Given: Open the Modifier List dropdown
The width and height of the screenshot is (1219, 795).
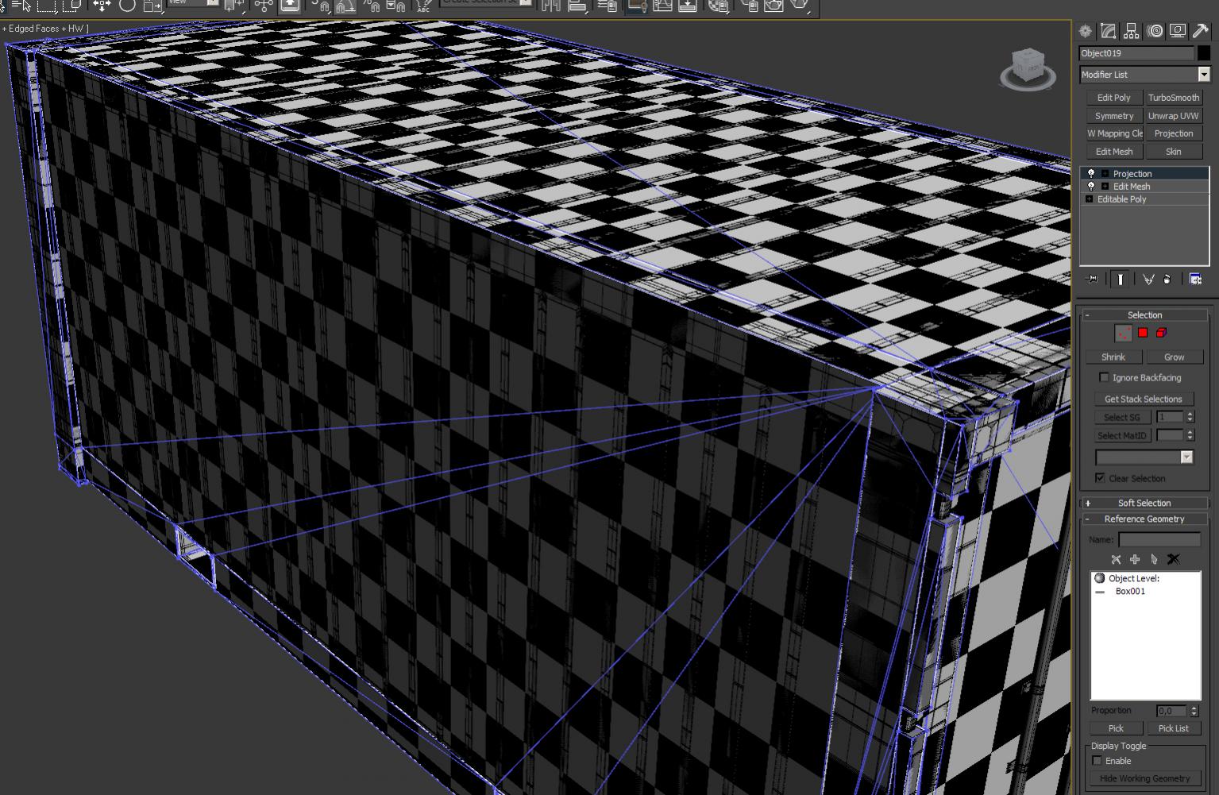Looking at the screenshot, I should [x=1204, y=74].
